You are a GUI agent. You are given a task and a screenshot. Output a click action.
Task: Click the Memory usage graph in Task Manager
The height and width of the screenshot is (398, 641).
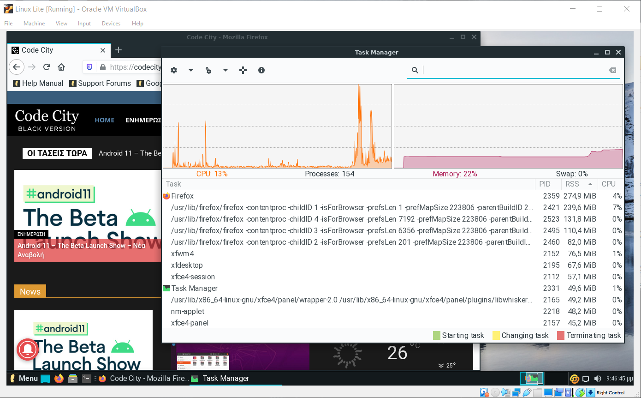(x=508, y=126)
